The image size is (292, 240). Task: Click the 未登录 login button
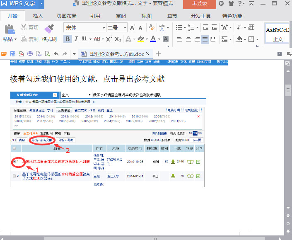point(200,4)
